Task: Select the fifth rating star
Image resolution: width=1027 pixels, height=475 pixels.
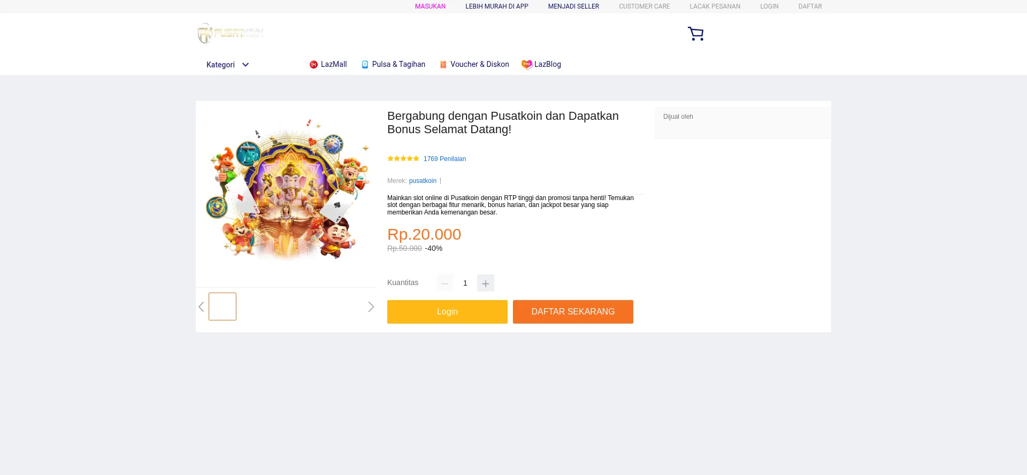Action: 416,158
